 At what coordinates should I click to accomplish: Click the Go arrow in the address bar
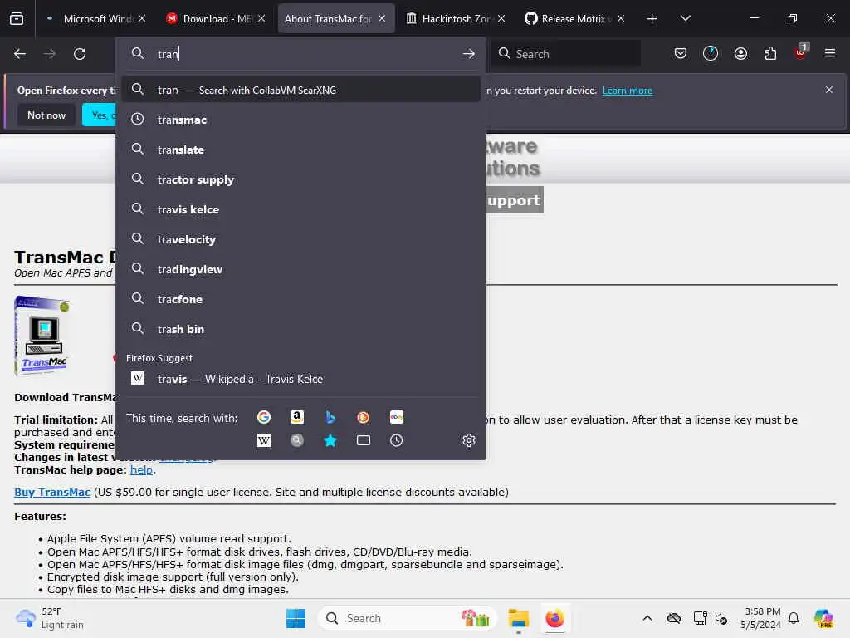pos(469,54)
